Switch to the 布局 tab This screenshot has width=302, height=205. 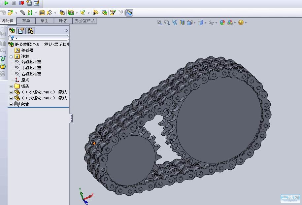click(x=26, y=20)
